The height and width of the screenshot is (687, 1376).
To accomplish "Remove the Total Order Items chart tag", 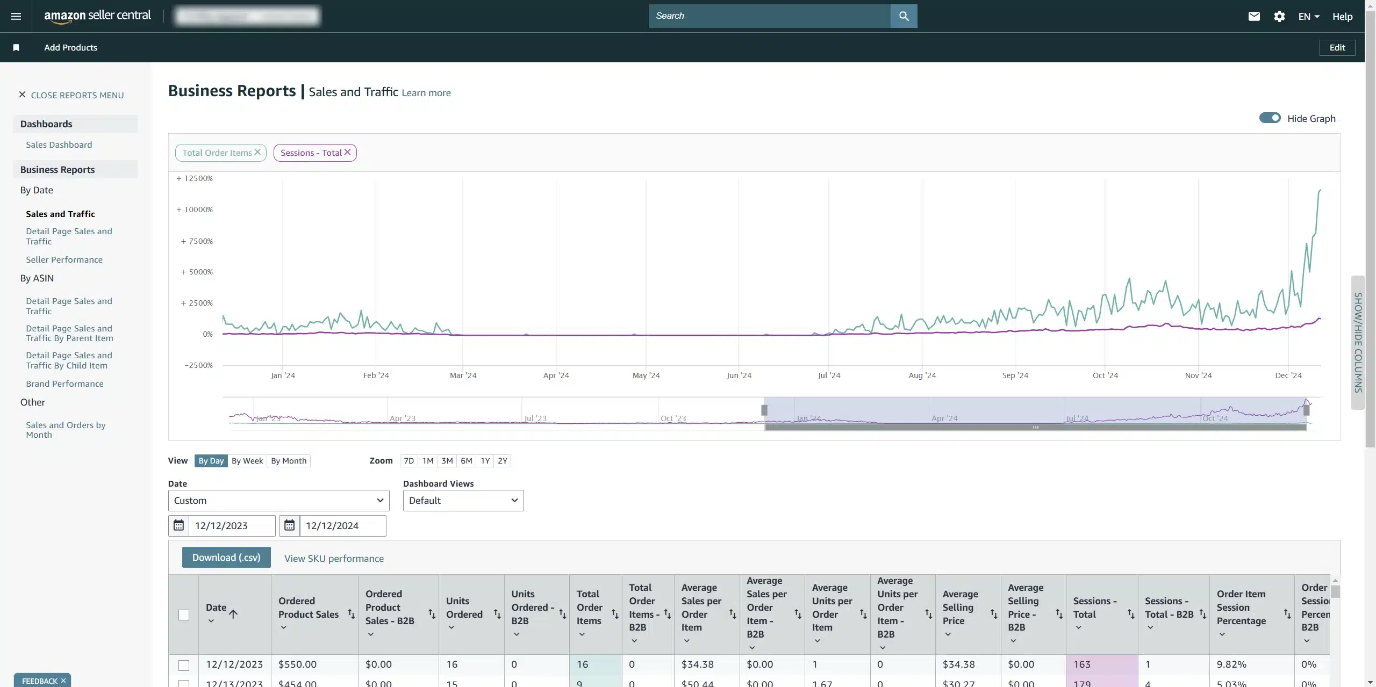I will click(257, 152).
